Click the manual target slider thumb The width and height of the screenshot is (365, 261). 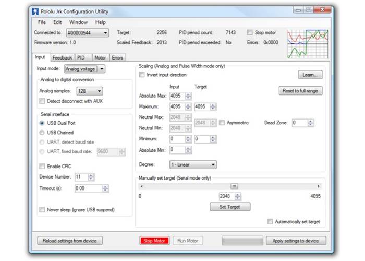pyautogui.click(x=234, y=186)
